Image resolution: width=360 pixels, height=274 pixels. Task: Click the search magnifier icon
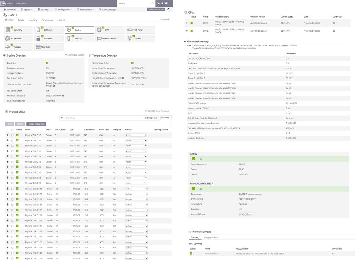[153, 3]
